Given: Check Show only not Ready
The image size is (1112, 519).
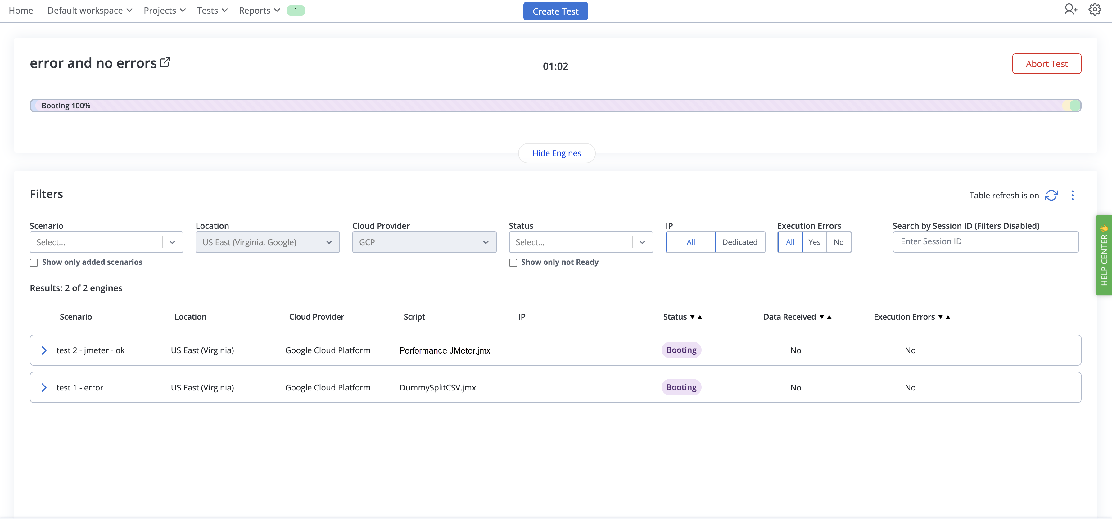Looking at the screenshot, I should point(513,263).
